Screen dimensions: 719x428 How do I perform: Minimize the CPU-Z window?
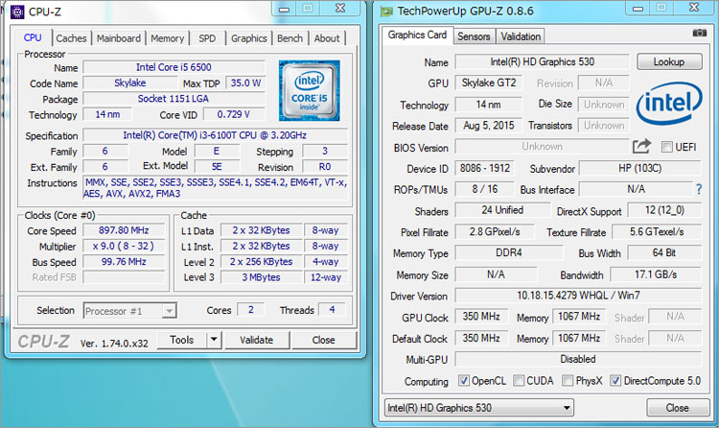[x=285, y=9]
